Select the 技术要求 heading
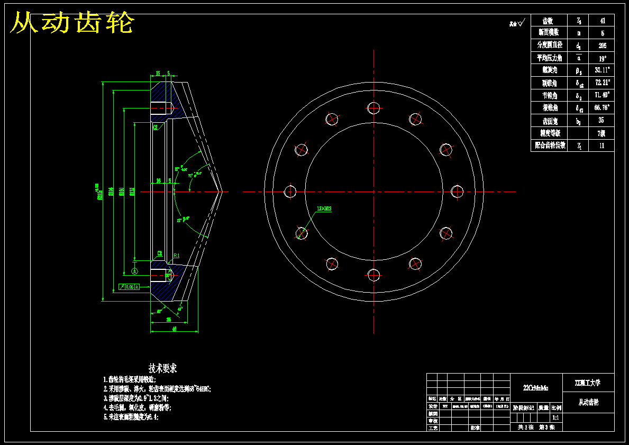The image size is (629, 445). coord(162,368)
